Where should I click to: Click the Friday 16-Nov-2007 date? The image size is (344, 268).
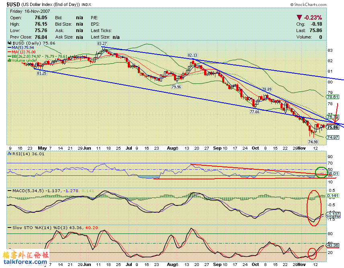coord(30,11)
